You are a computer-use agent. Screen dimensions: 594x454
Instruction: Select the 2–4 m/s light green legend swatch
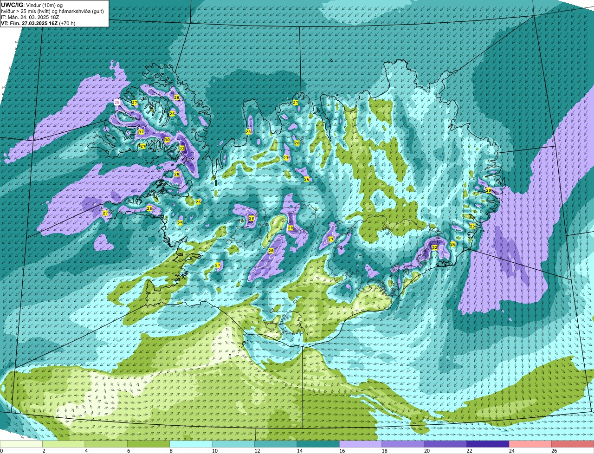(x=64, y=444)
